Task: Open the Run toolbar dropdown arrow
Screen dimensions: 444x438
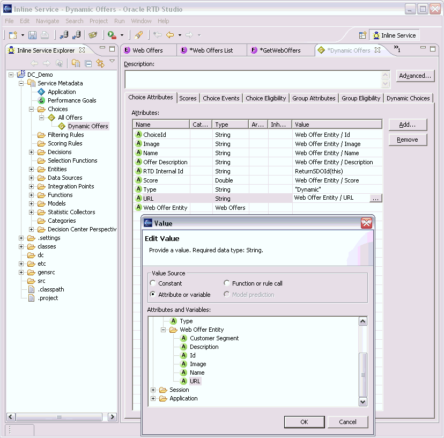Action: [x=122, y=35]
